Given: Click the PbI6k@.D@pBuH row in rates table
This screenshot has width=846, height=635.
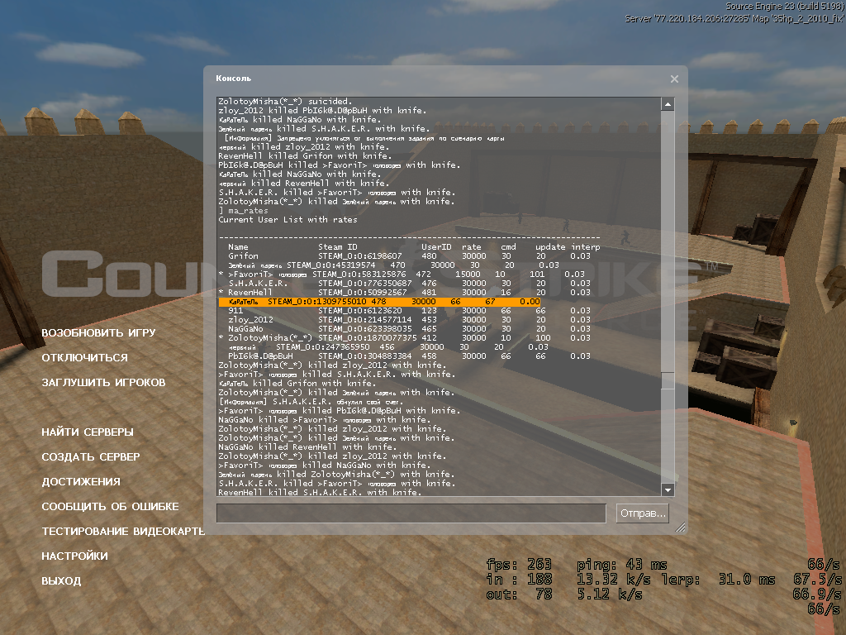Looking at the screenshot, I should coord(410,356).
